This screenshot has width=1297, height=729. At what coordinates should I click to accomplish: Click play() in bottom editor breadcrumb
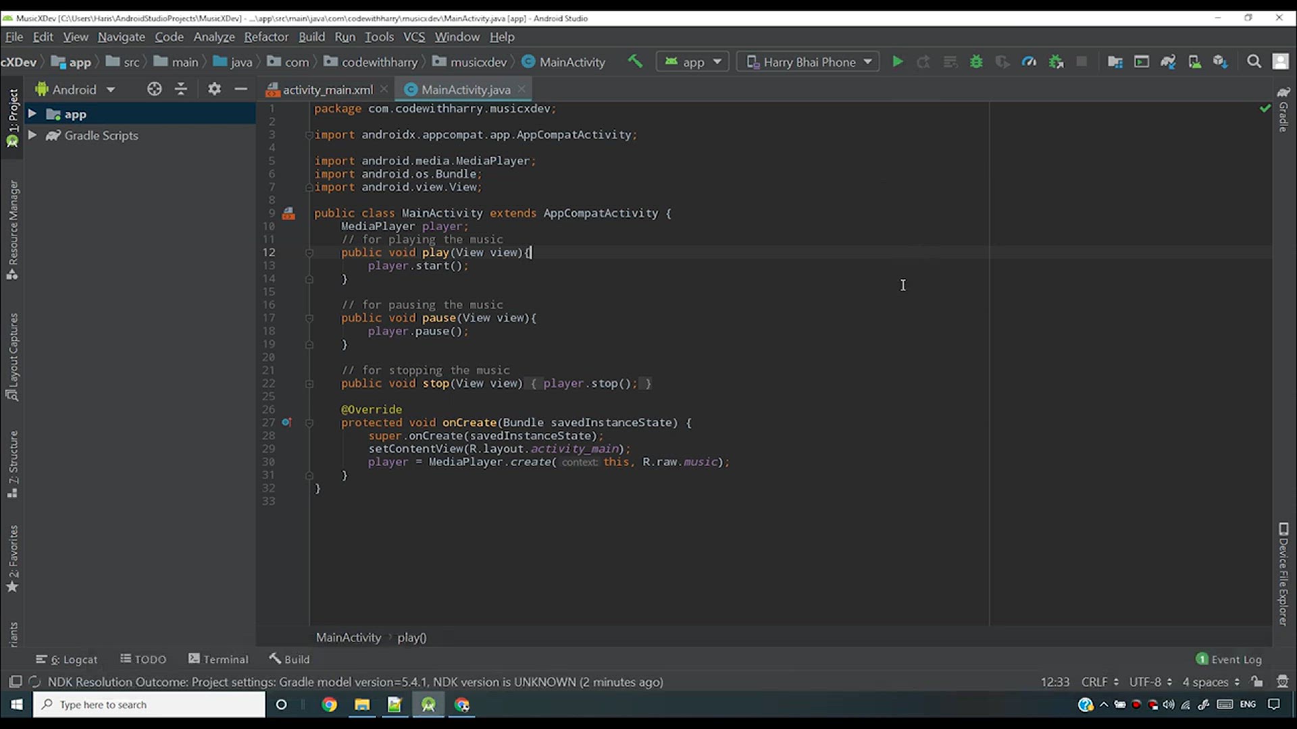pyautogui.click(x=411, y=638)
